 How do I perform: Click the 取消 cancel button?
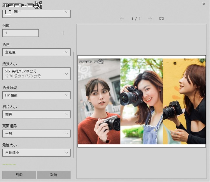[x=54, y=175]
